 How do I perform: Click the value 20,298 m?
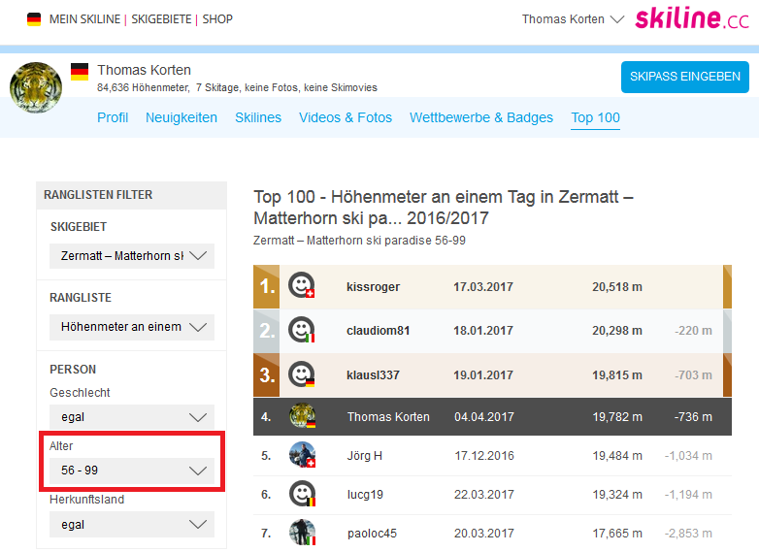617,331
